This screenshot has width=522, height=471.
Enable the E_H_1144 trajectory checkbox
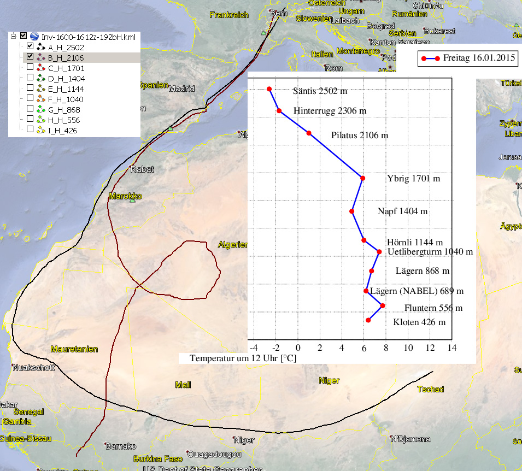[30, 87]
